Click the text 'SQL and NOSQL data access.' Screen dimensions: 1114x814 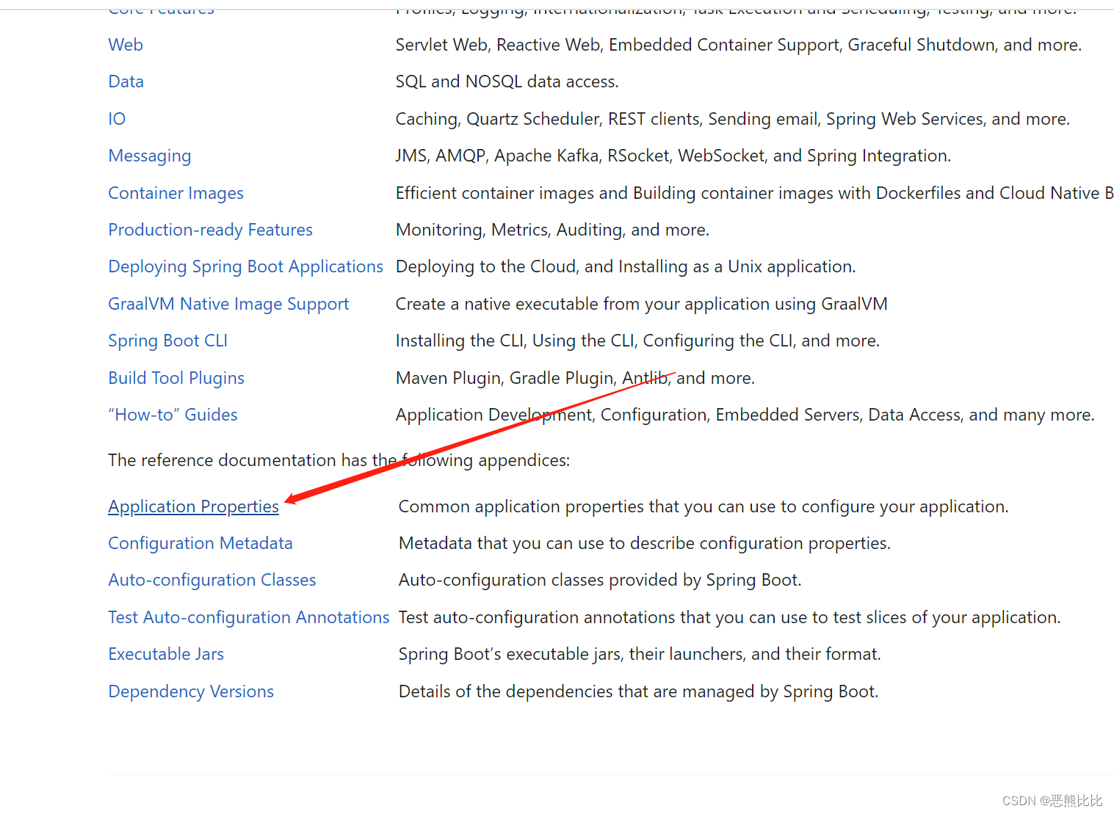click(x=507, y=81)
